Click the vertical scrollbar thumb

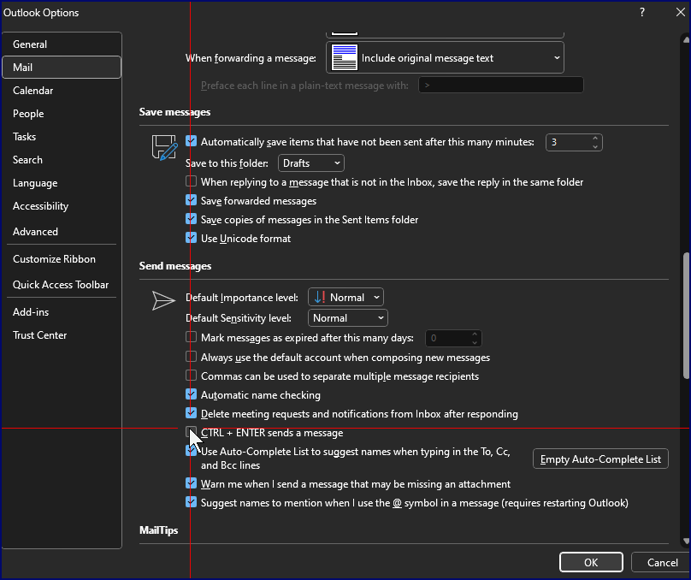point(686,316)
